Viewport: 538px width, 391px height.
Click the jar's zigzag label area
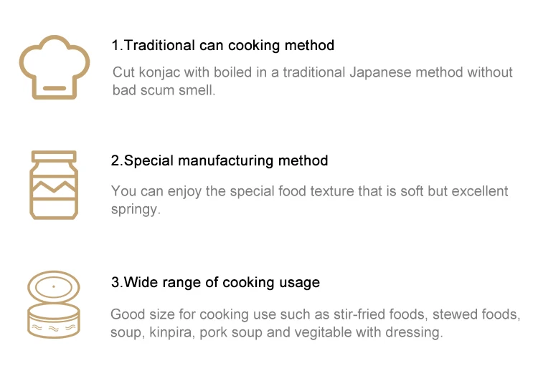(x=54, y=191)
